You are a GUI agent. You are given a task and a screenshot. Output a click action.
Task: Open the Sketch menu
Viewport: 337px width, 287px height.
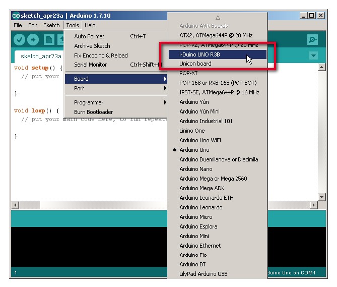(x=51, y=25)
